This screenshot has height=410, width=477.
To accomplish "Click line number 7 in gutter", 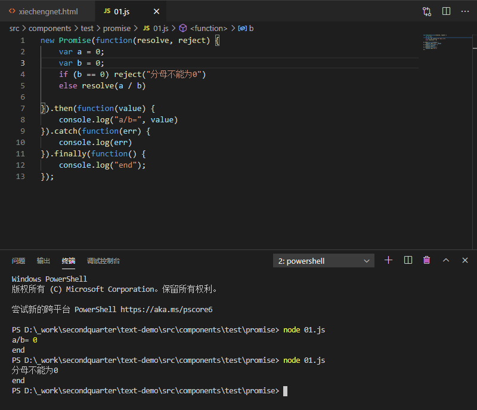I will coord(23,109).
